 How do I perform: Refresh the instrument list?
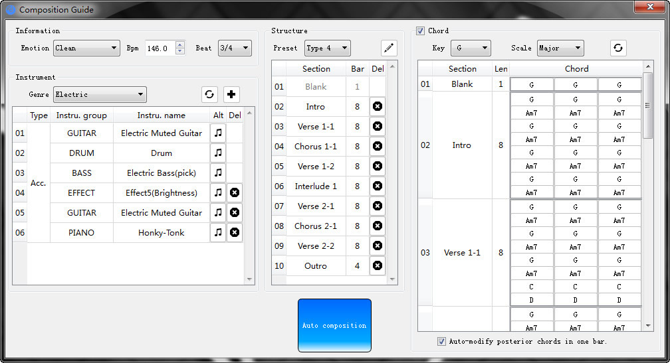pyautogui.click(x=210, y=94)
